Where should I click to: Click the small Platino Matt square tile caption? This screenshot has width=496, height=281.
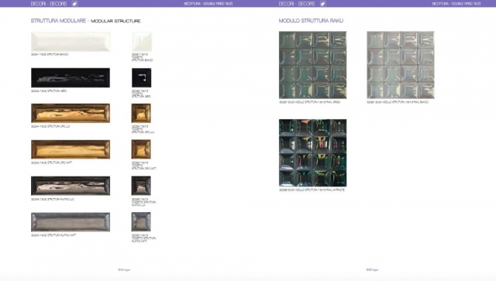click(x=143, y=238)
